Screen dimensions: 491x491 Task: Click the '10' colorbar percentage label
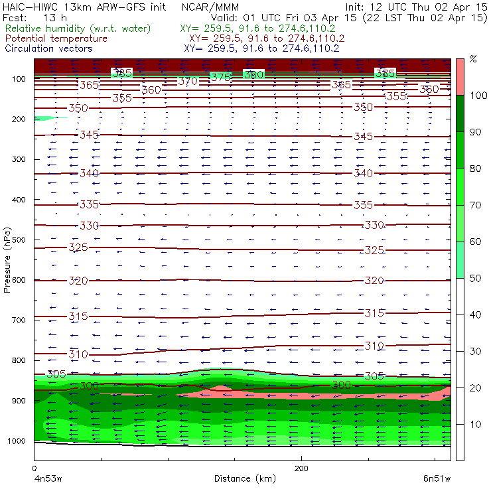(475, 425)
